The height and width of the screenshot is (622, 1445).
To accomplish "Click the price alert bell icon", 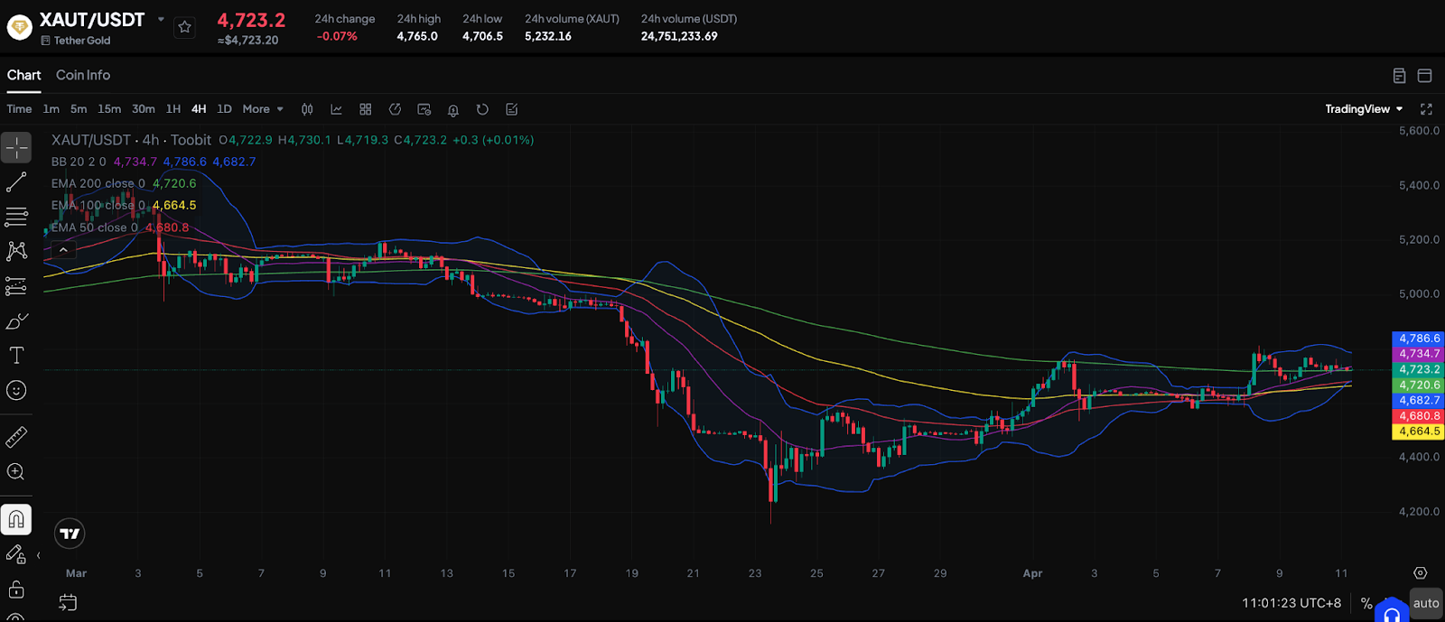I will click(453, 109).
